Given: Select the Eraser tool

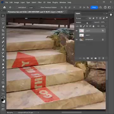Looking at the screenshot, I should click(3, 57).
